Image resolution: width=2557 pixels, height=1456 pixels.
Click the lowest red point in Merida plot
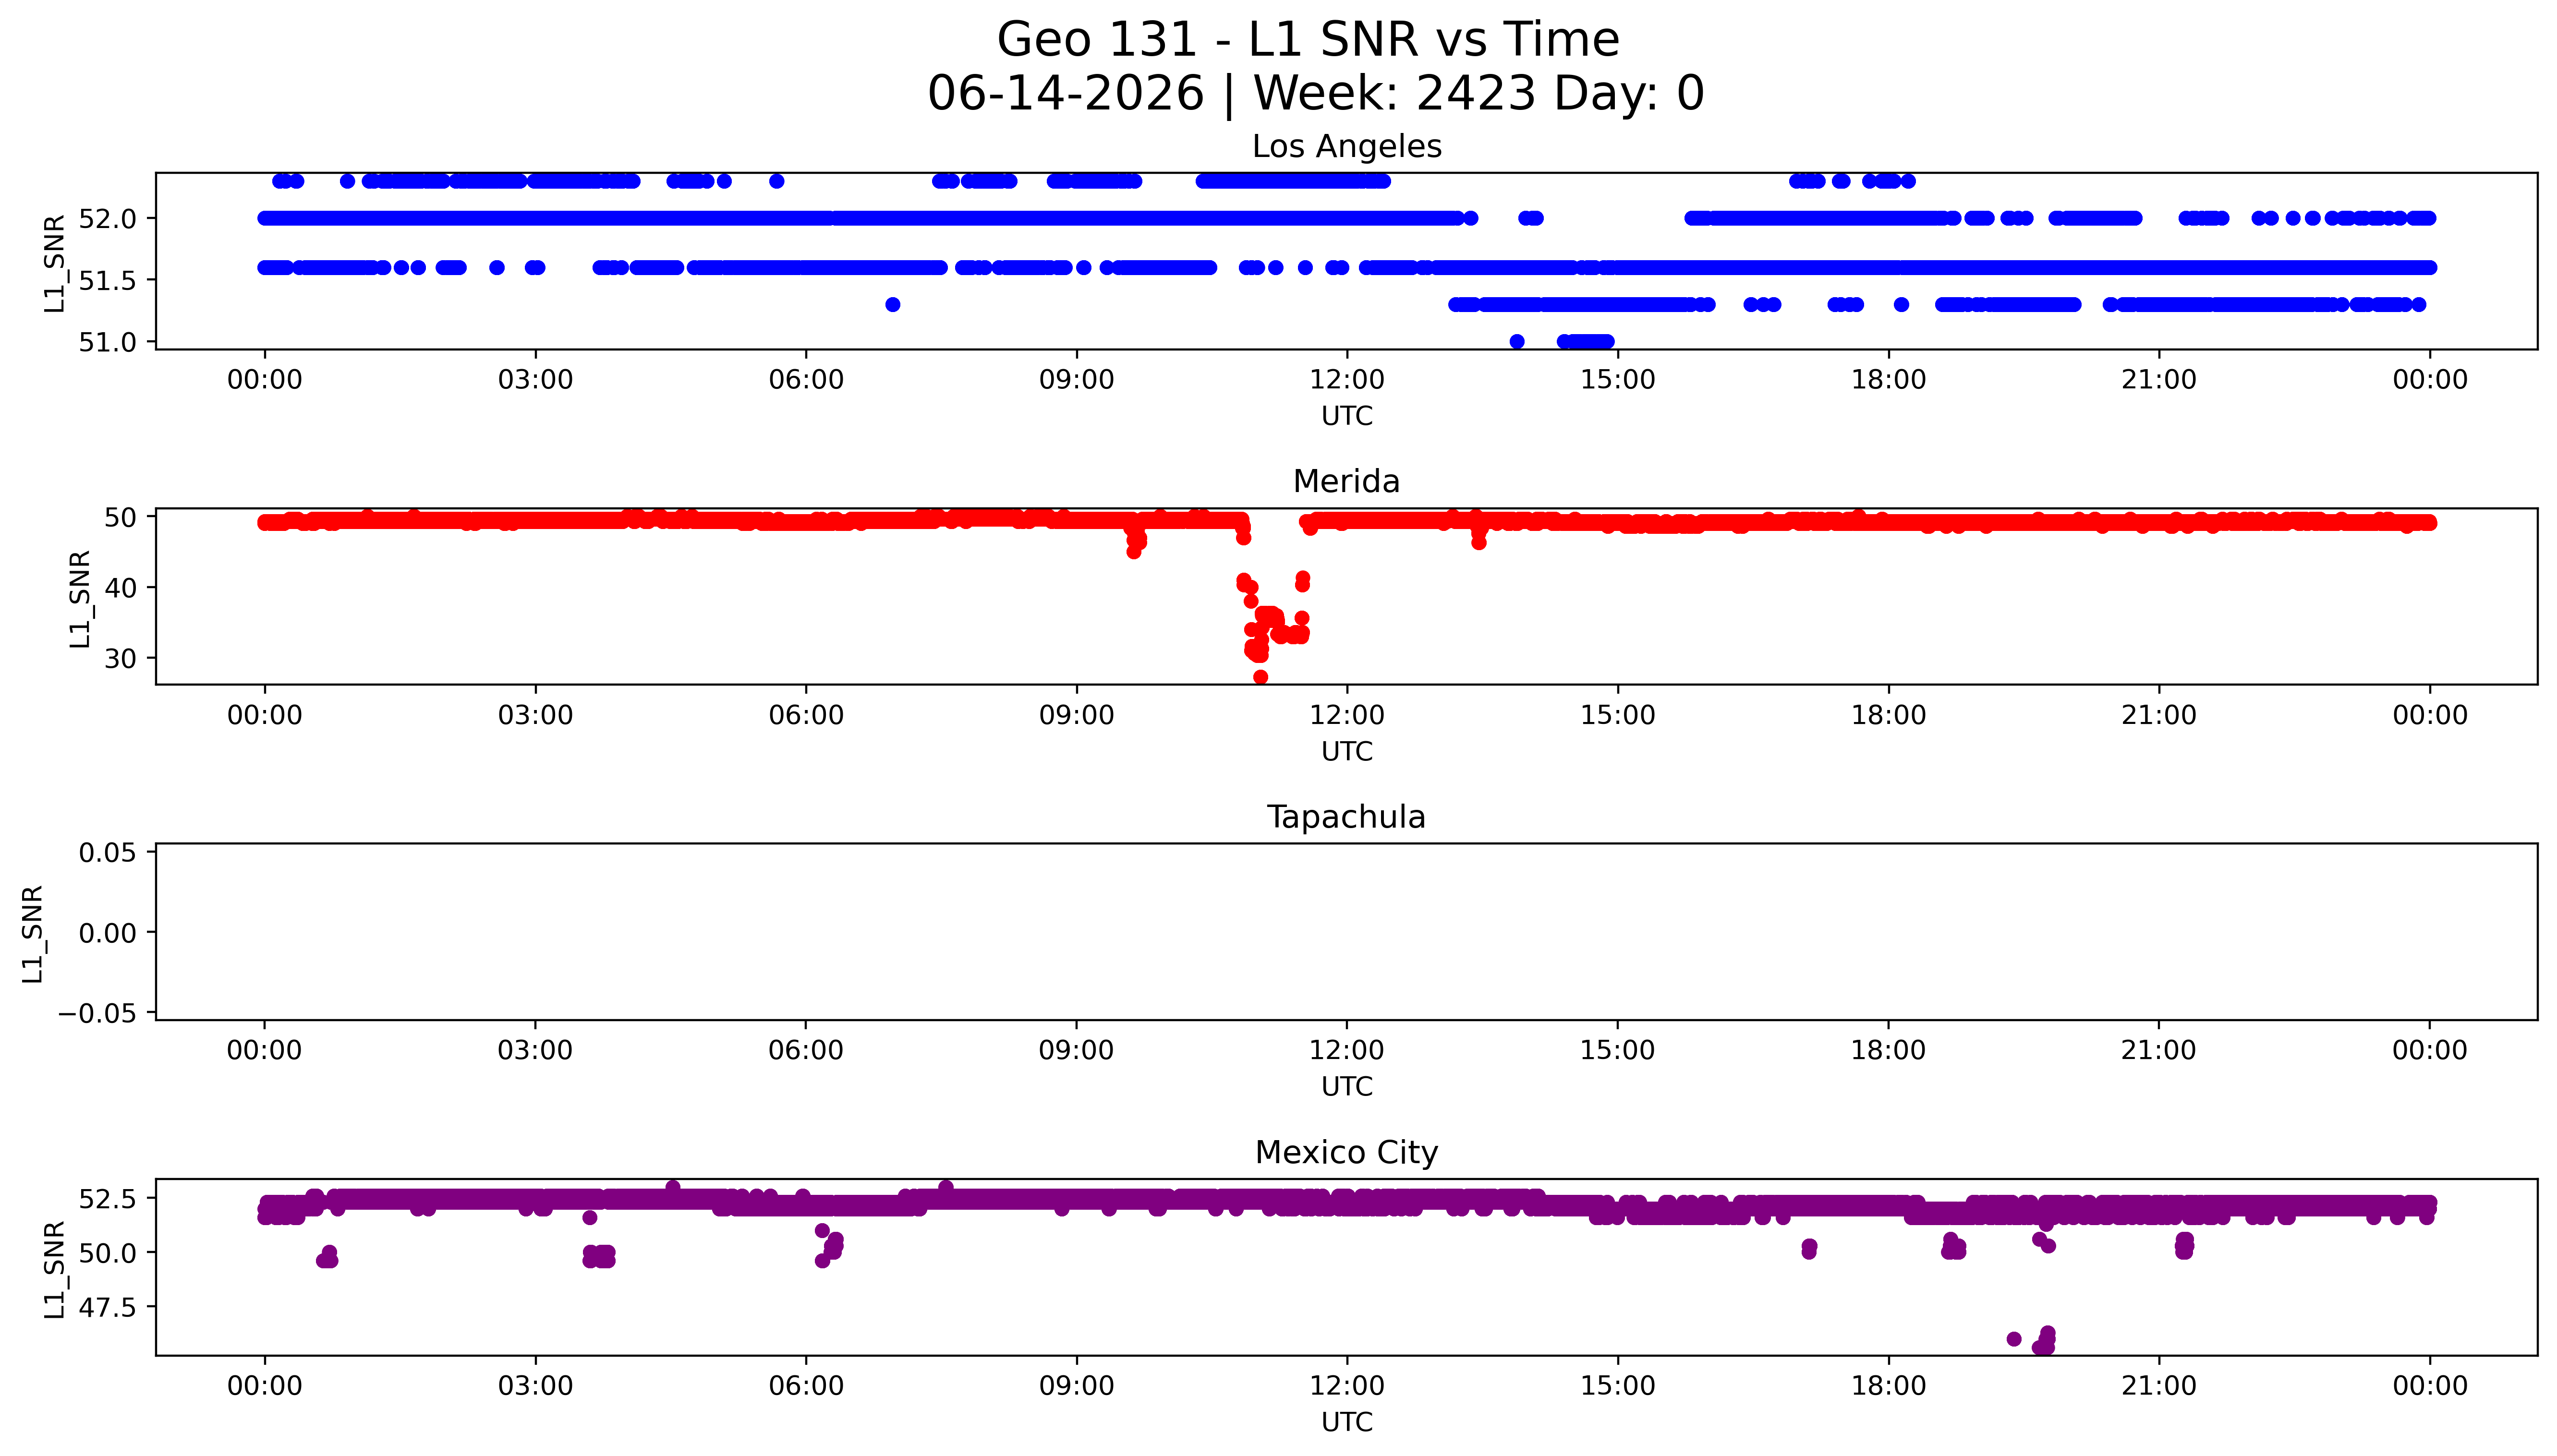(1260, 677)
